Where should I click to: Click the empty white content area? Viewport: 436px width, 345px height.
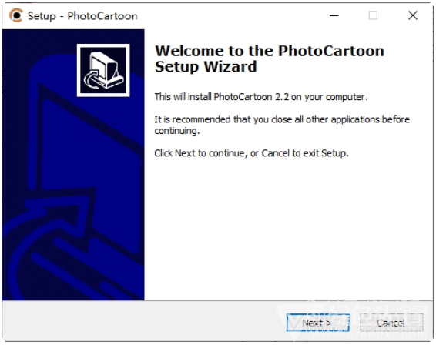coord(288,228)
